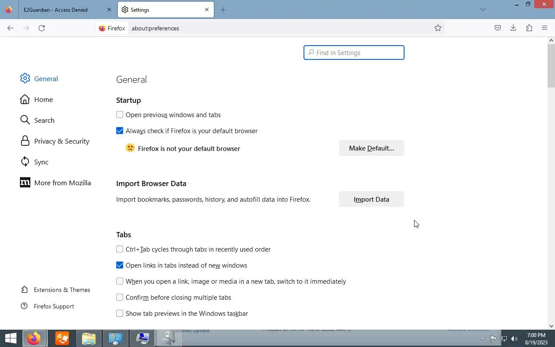Viewport: 555px width, 347px height.
Task: Click the Control Panel icon on the taskbar
Action: (115, 338)
